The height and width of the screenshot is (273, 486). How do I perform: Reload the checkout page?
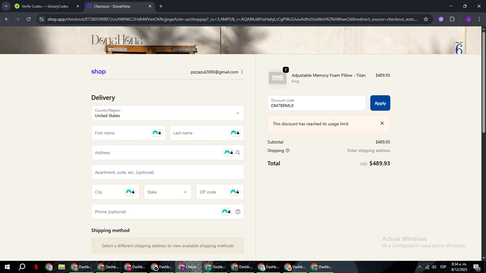pyautogui.click(x=29, y=19)
